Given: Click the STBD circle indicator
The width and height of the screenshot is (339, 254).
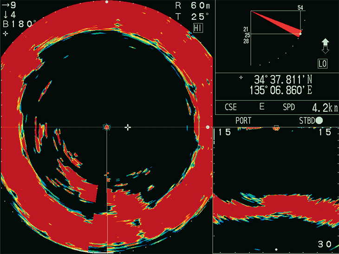Looking at the screenshot, I should click(319, 121).
